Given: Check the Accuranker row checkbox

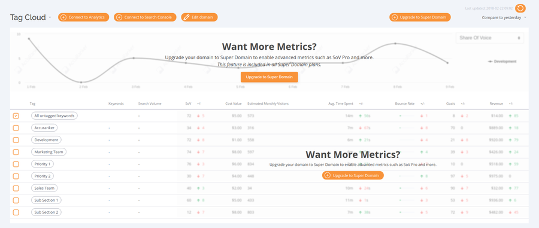Looking at the screenshot, I should [16, 128].
